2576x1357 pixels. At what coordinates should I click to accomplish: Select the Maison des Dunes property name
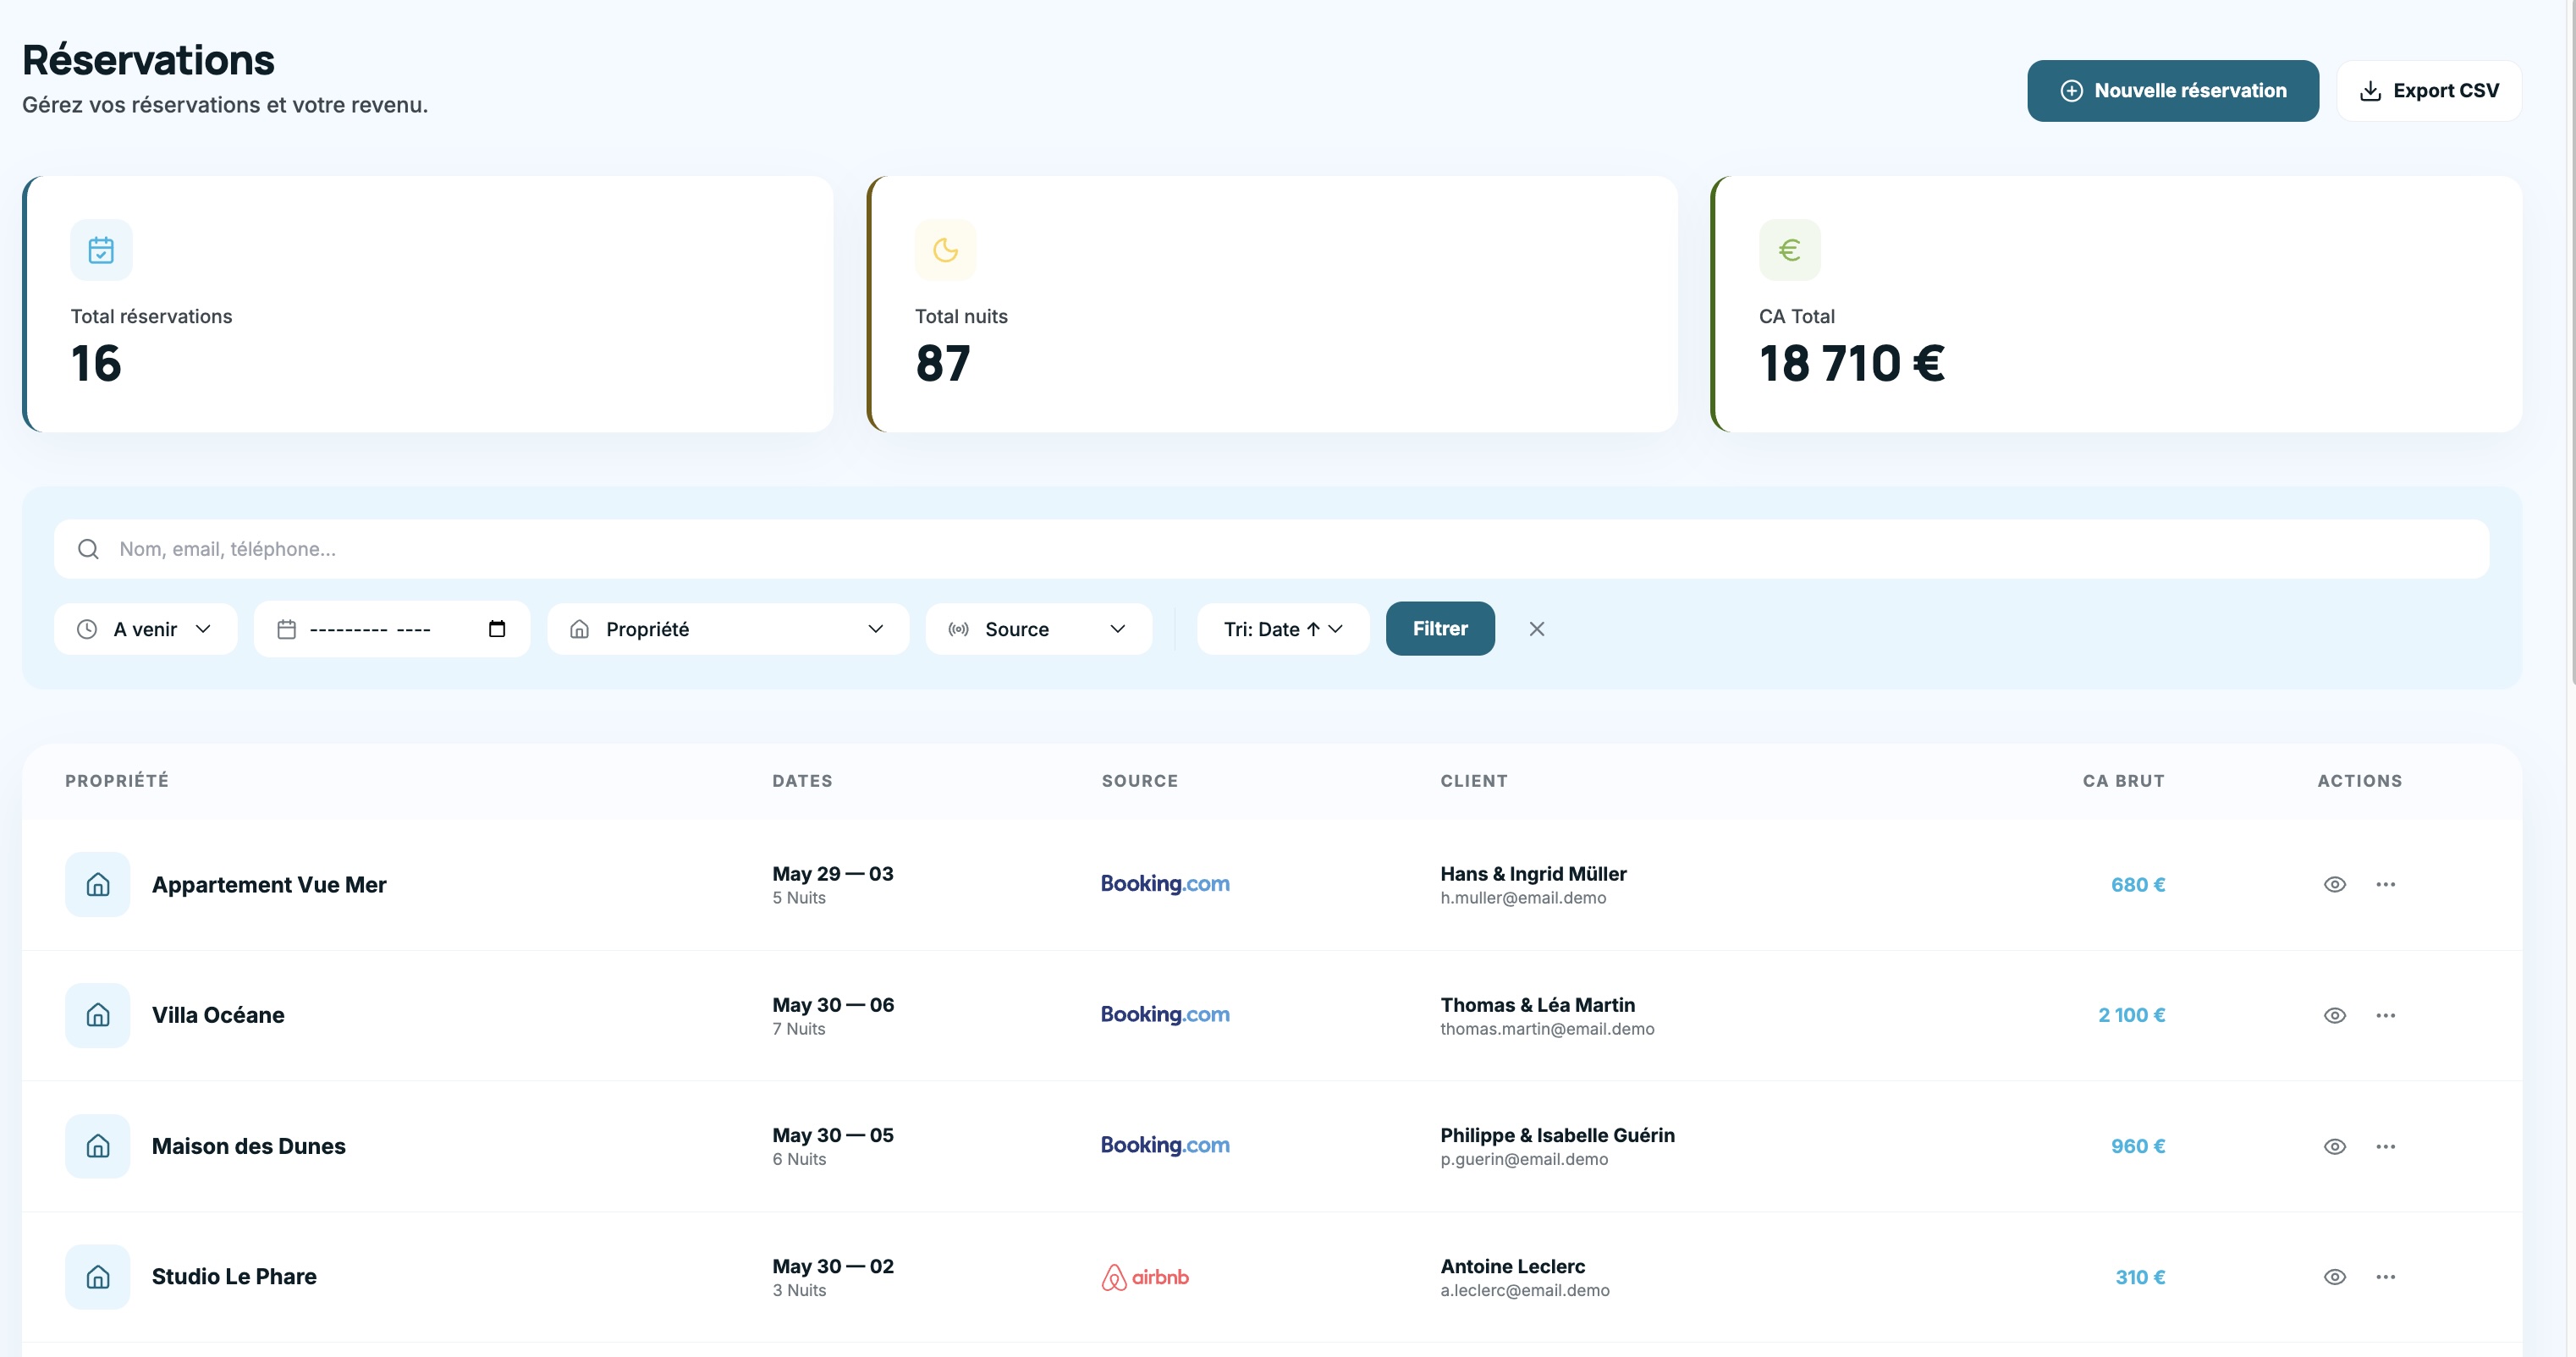249,1147
